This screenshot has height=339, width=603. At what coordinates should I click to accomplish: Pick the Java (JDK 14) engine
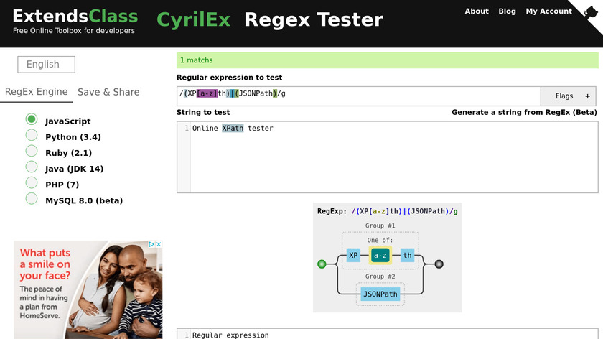[32, 167]
